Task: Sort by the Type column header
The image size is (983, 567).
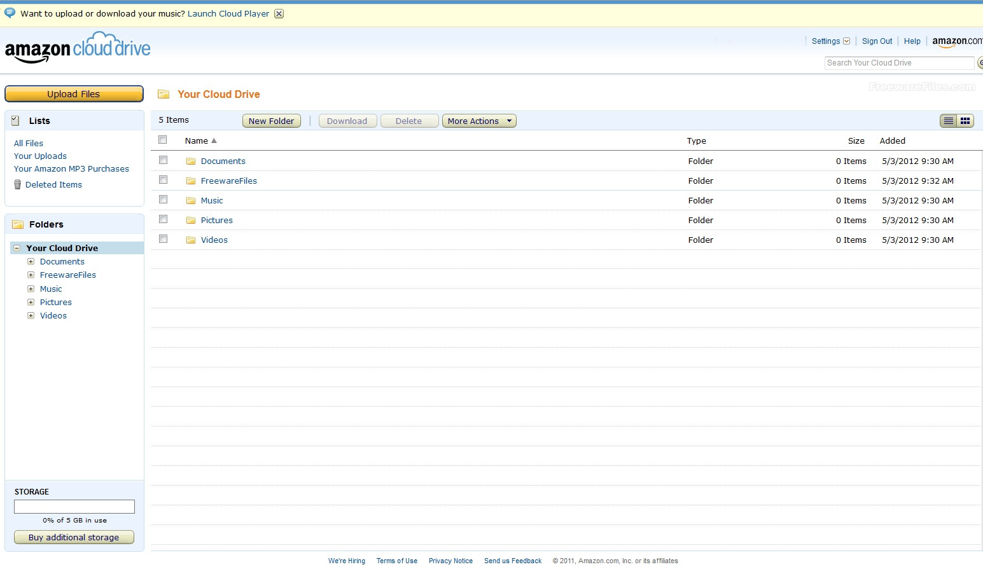Action: click(697, 141)
